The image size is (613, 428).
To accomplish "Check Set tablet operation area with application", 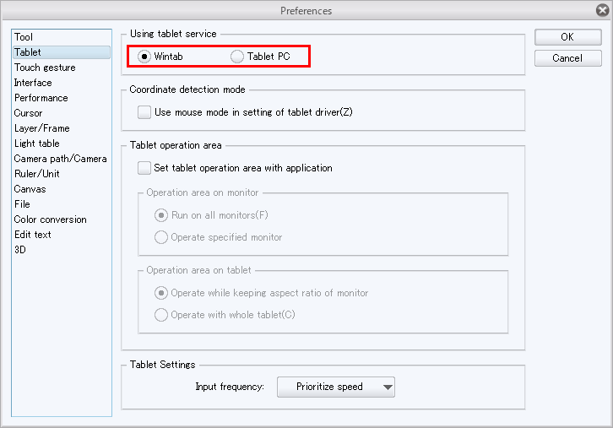I will [x=144, y=168].
